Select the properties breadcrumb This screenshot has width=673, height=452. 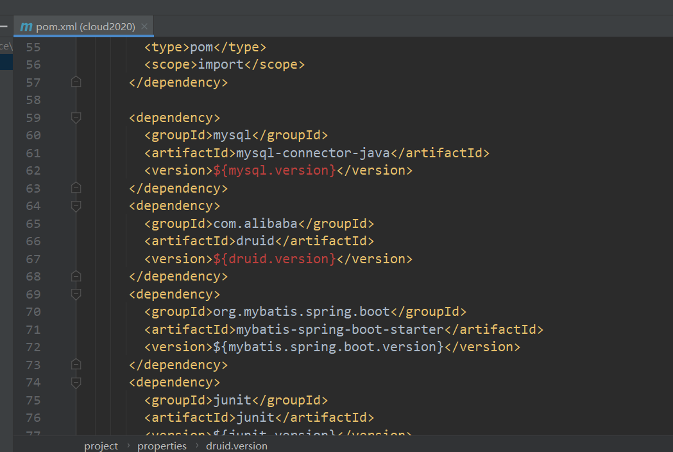point(162,446)
